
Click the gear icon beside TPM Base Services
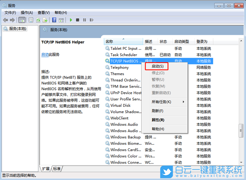pyautogui.click(x=107, y=86)
